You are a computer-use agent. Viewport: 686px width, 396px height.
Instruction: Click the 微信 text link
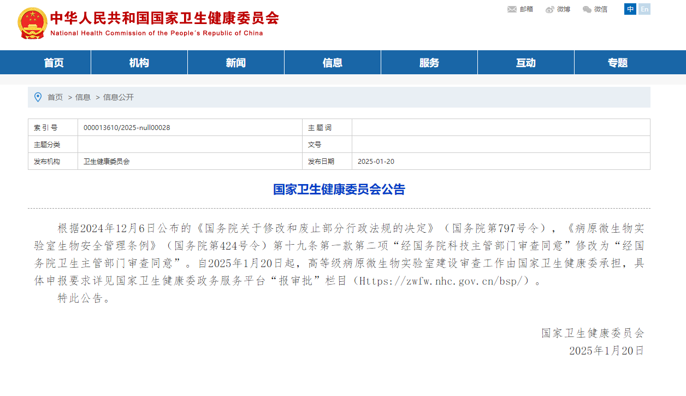(x=601, y=9)
